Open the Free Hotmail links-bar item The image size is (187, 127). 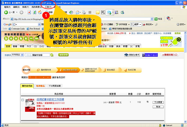click(x=33, y=29)
